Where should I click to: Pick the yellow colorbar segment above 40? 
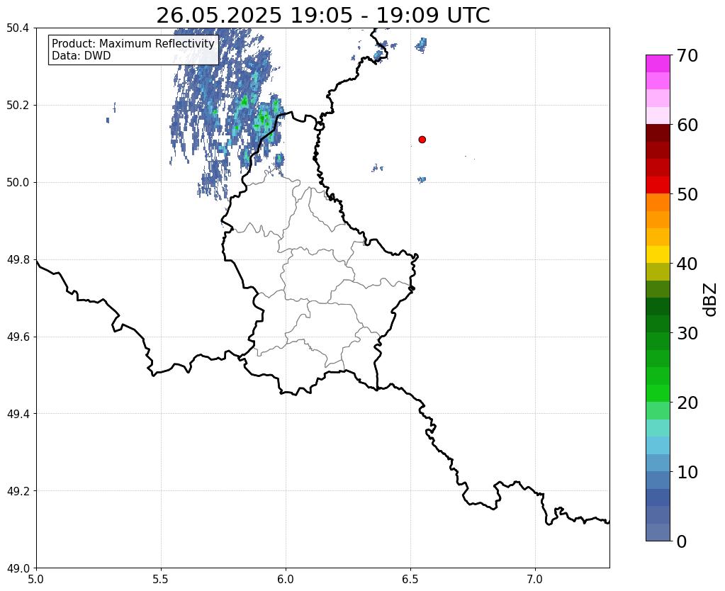pos(658,254)
